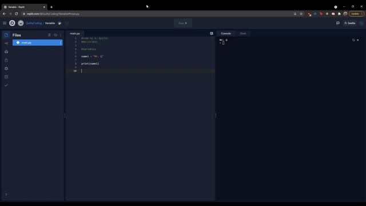Open main.py row three-dot menu
The height and width of the screenshot is (206, 366).
(61, 42)
